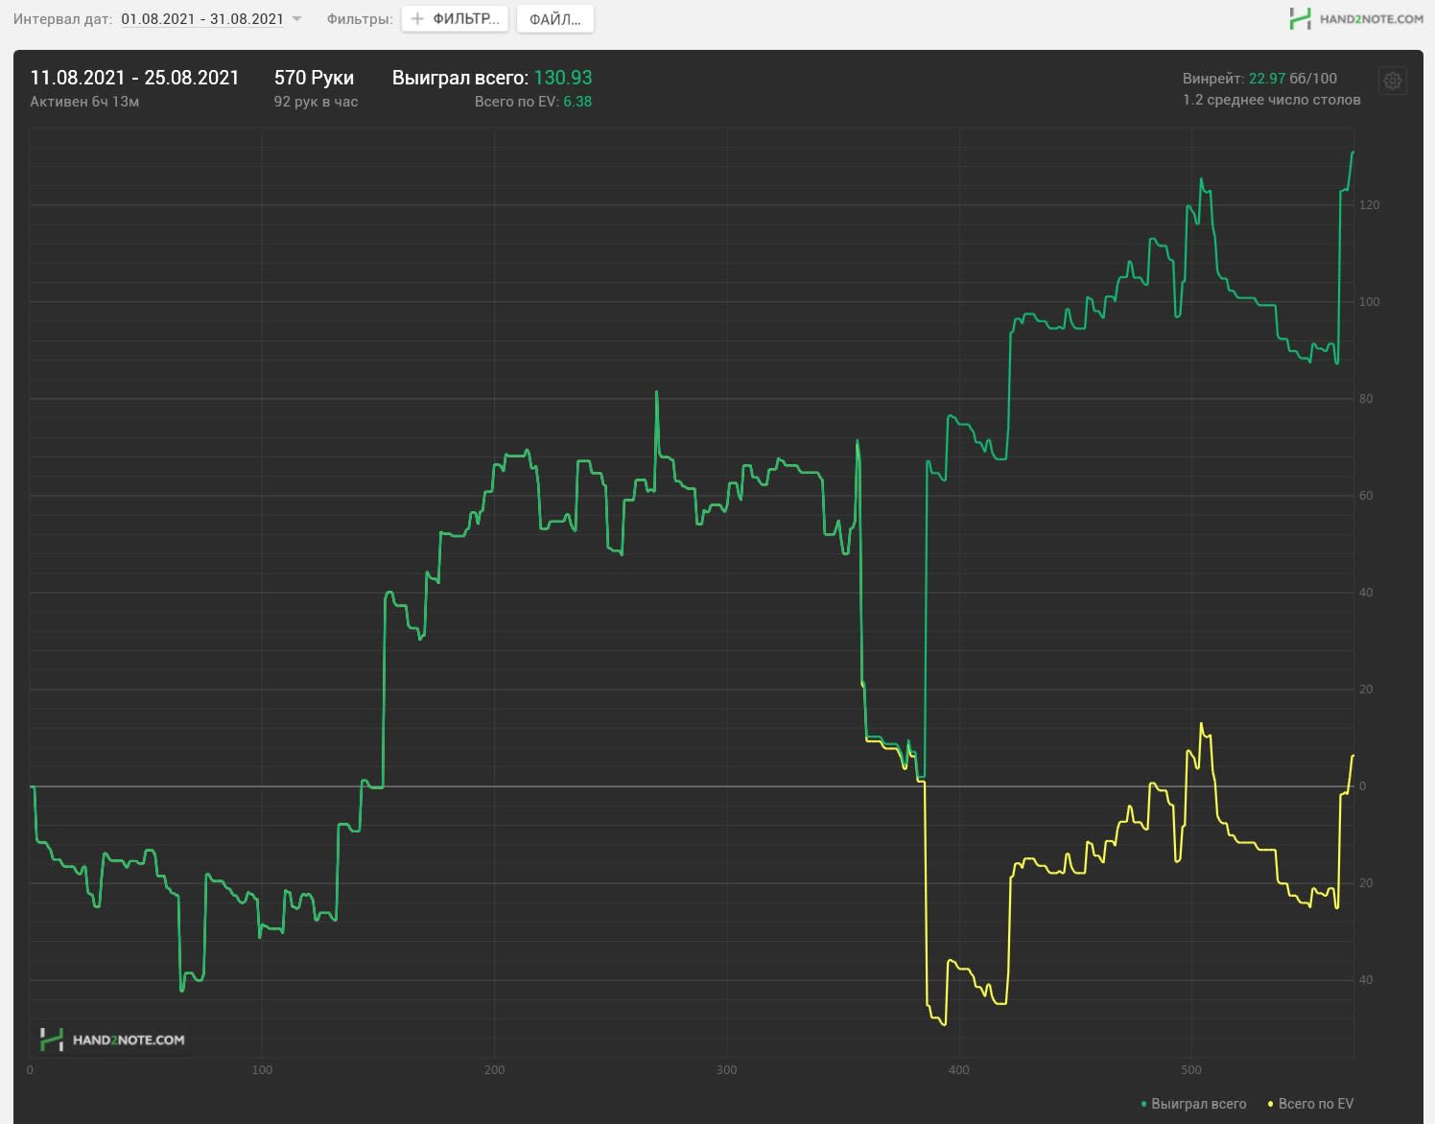Click the Интервал дат label

[x=62, y=19]
